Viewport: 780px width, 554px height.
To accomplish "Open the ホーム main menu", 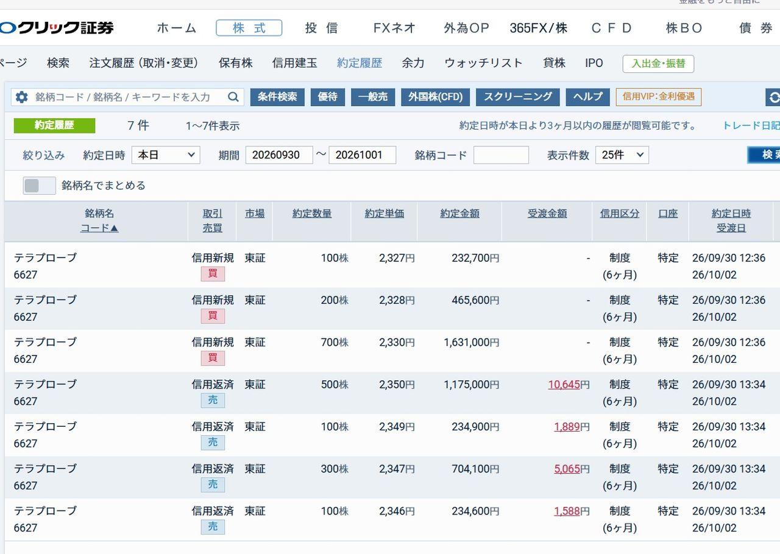I will point(177,28).
